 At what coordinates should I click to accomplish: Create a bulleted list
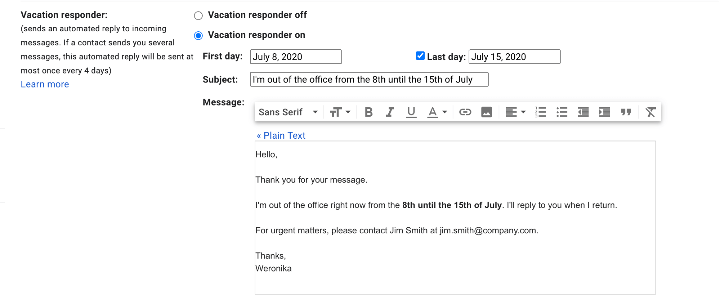[x=562, y=112]
